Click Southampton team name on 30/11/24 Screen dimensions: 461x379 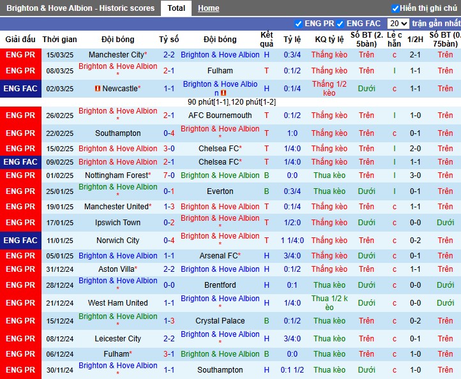220,370
